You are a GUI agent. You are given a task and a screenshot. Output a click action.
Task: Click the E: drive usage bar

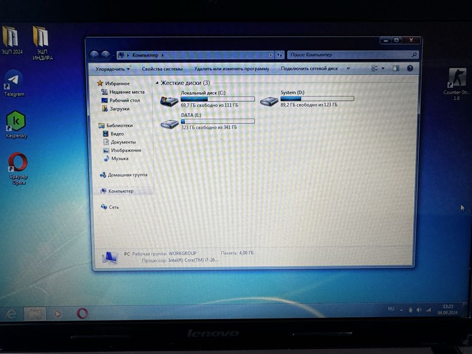click(218, 121)
